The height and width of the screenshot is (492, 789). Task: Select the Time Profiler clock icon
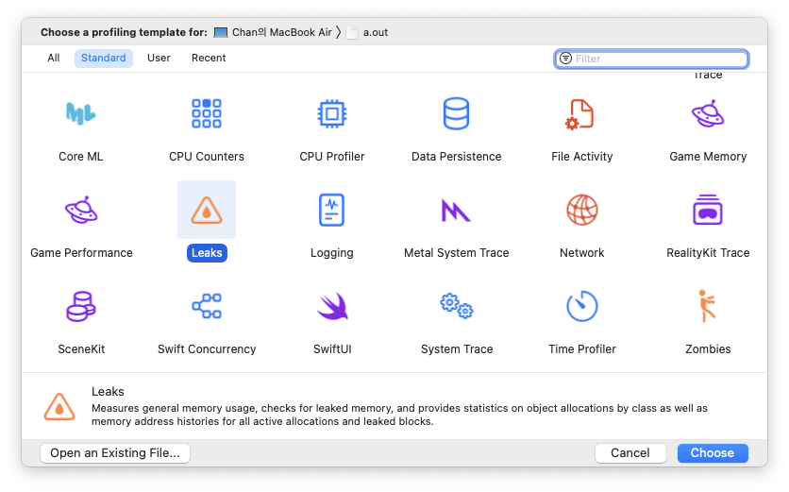582,306
